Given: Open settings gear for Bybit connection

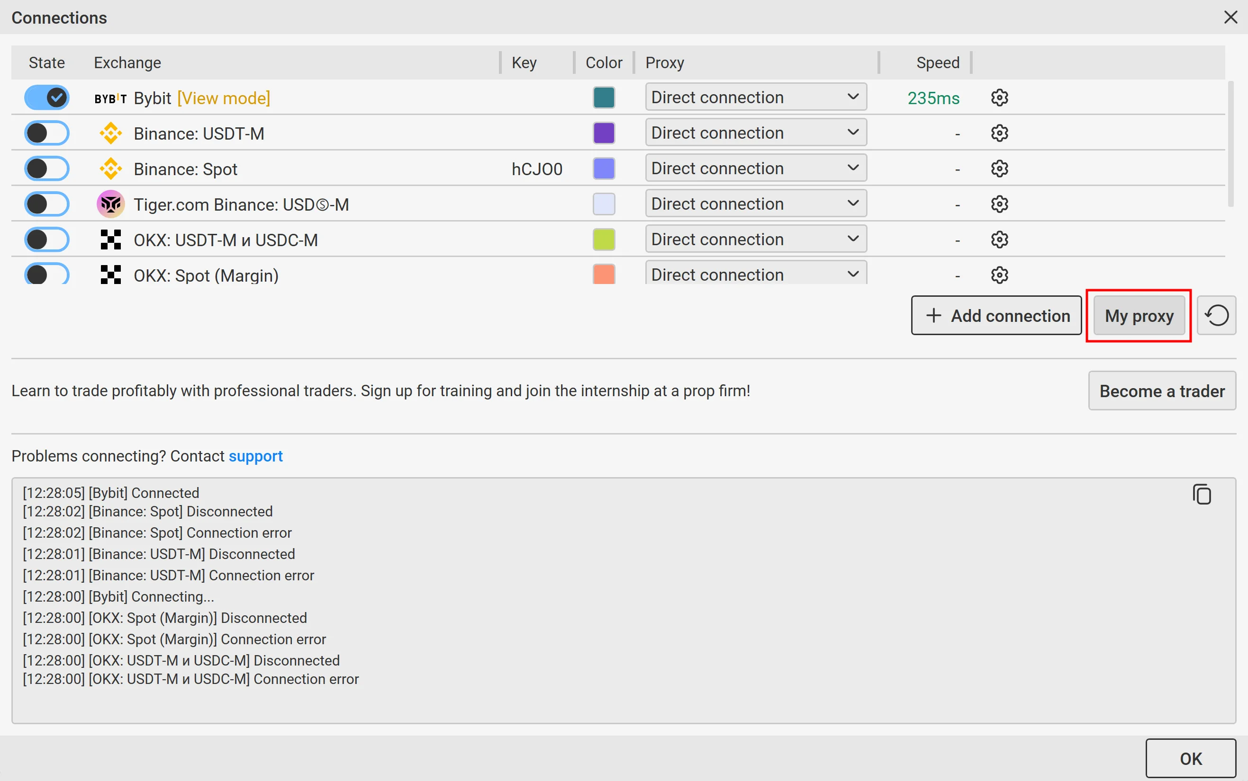Looking at the screenshot, I should click(999, 98).
